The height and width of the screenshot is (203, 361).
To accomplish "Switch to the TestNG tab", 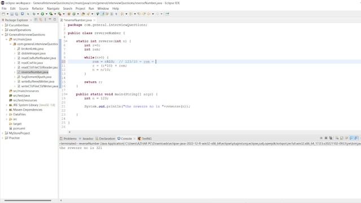I will [145, 139].
